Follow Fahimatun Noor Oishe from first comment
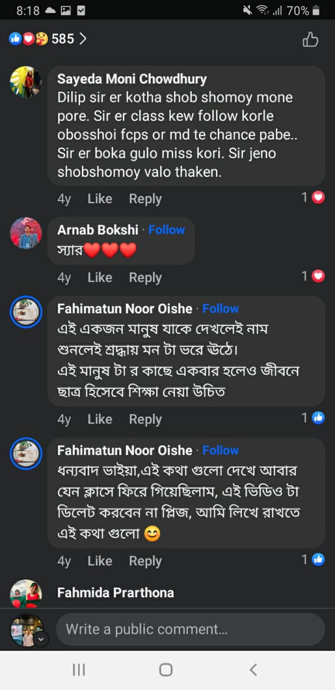Viewport: 335px width, 690px height. click(220, 309)
